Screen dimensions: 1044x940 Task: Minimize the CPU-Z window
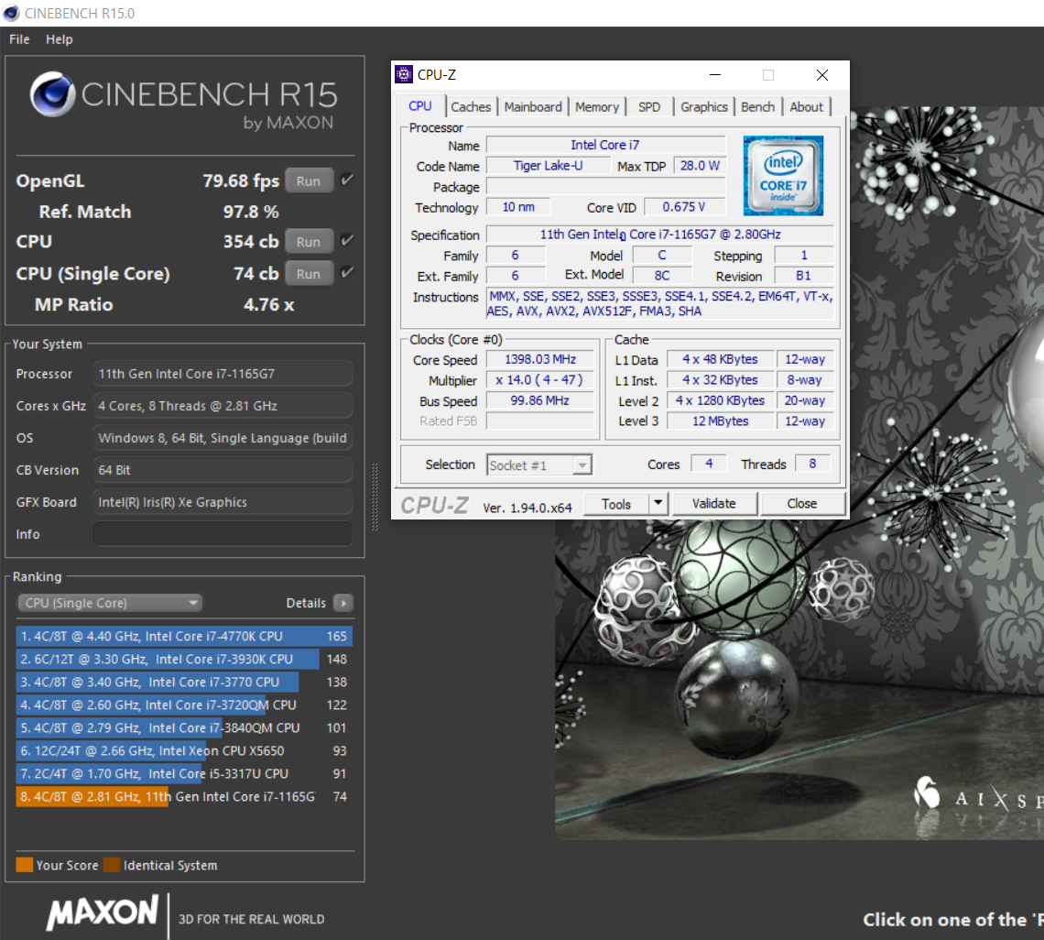715,74
